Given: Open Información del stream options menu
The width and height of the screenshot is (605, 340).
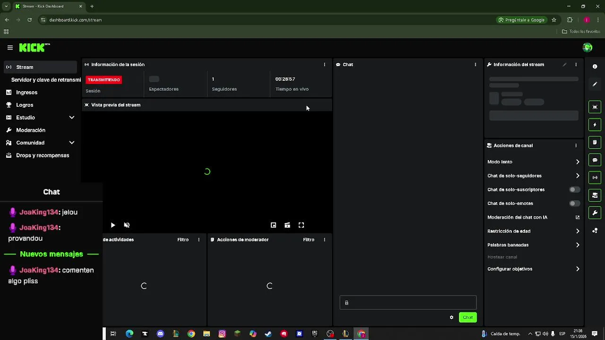Looking at the screenshot, I should pyautogui.click(x=576, y=65).
